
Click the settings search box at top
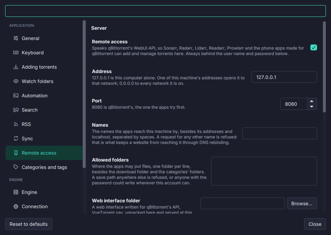point(165,11)
